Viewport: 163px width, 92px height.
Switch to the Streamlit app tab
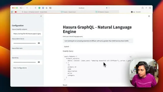tap(136, 12)
